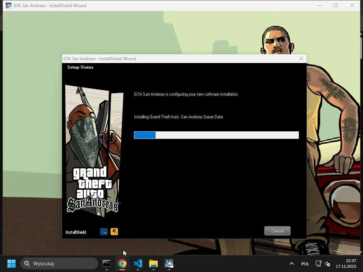The height and width of the screenshot is (272, 363).
Task: Show hidden system tray icons
Action: point(292,263)
